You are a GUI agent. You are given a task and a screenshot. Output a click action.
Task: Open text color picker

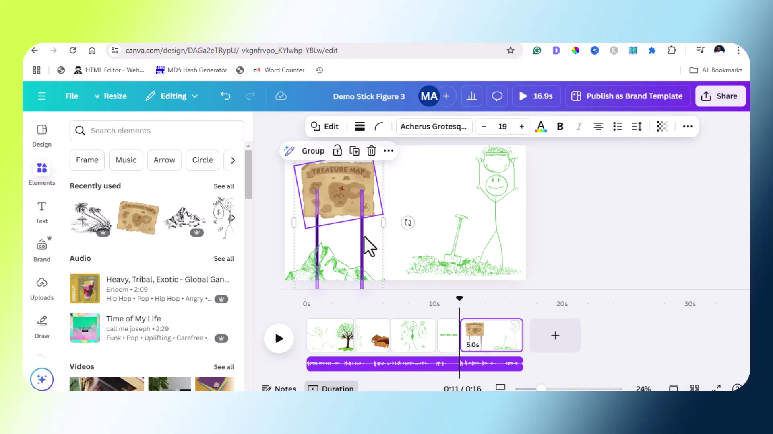[x=541, y=127]
